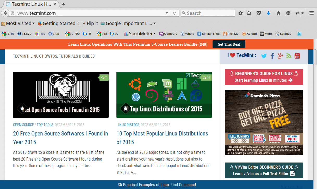This screenshot has height=189, width=317.
Task: Click the SEO toolbar Reload button
Action: 249,34
